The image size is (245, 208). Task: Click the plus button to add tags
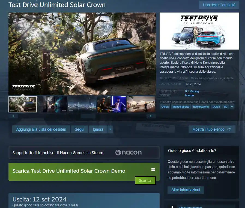pyautogui.click(x=232, y=107)
